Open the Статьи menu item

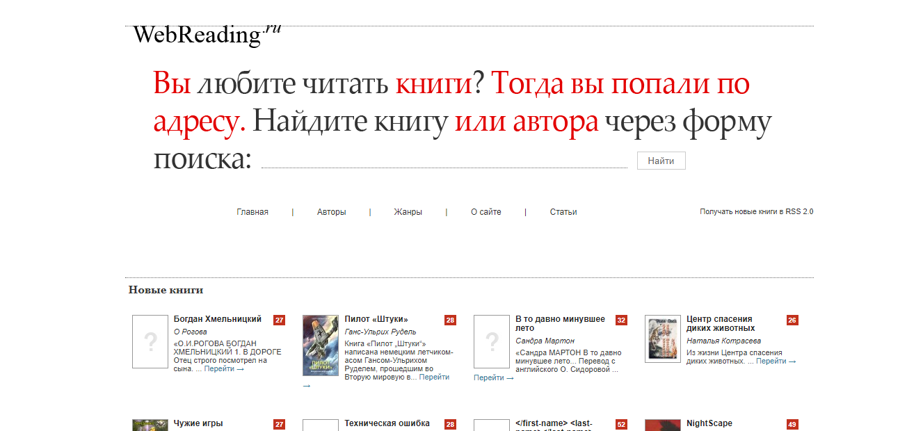tap(563, 212)
